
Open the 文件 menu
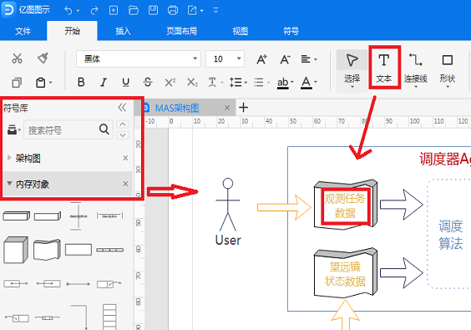click(23, 31)
